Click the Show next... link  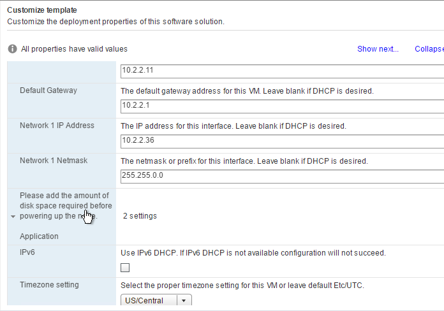[378, 49]
